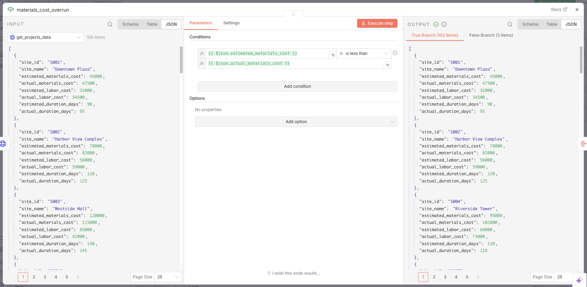This screenshot has height=287, width=587.
Task: Open get_projects_data source dropdown
Action: 46,37
